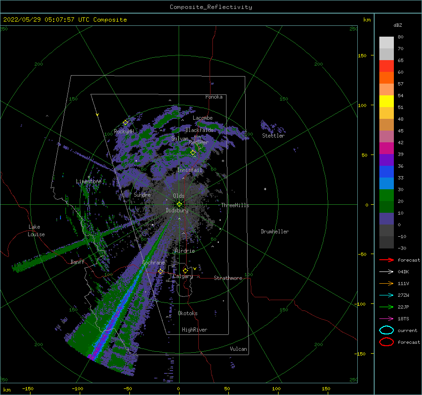The width and height of the screenshot is (422, 395).
Task: Click the green 22JP arrow icon
Action: click(x=386, y=307)
